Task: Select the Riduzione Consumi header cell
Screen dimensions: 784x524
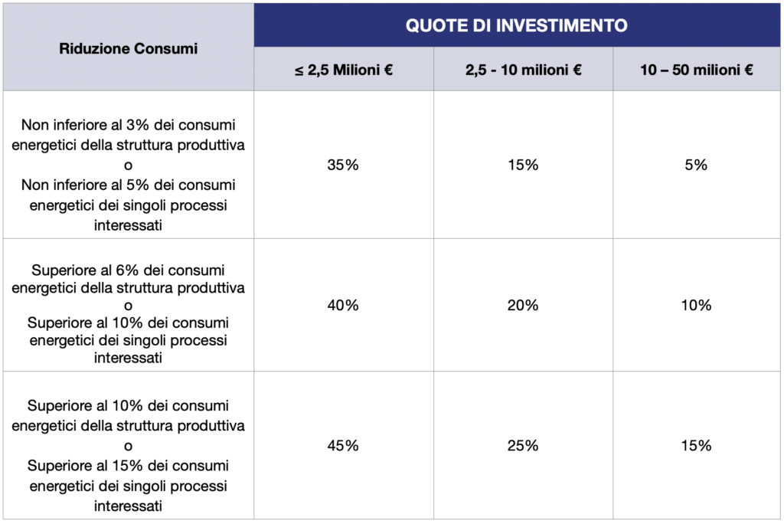Action: point(129,47)
